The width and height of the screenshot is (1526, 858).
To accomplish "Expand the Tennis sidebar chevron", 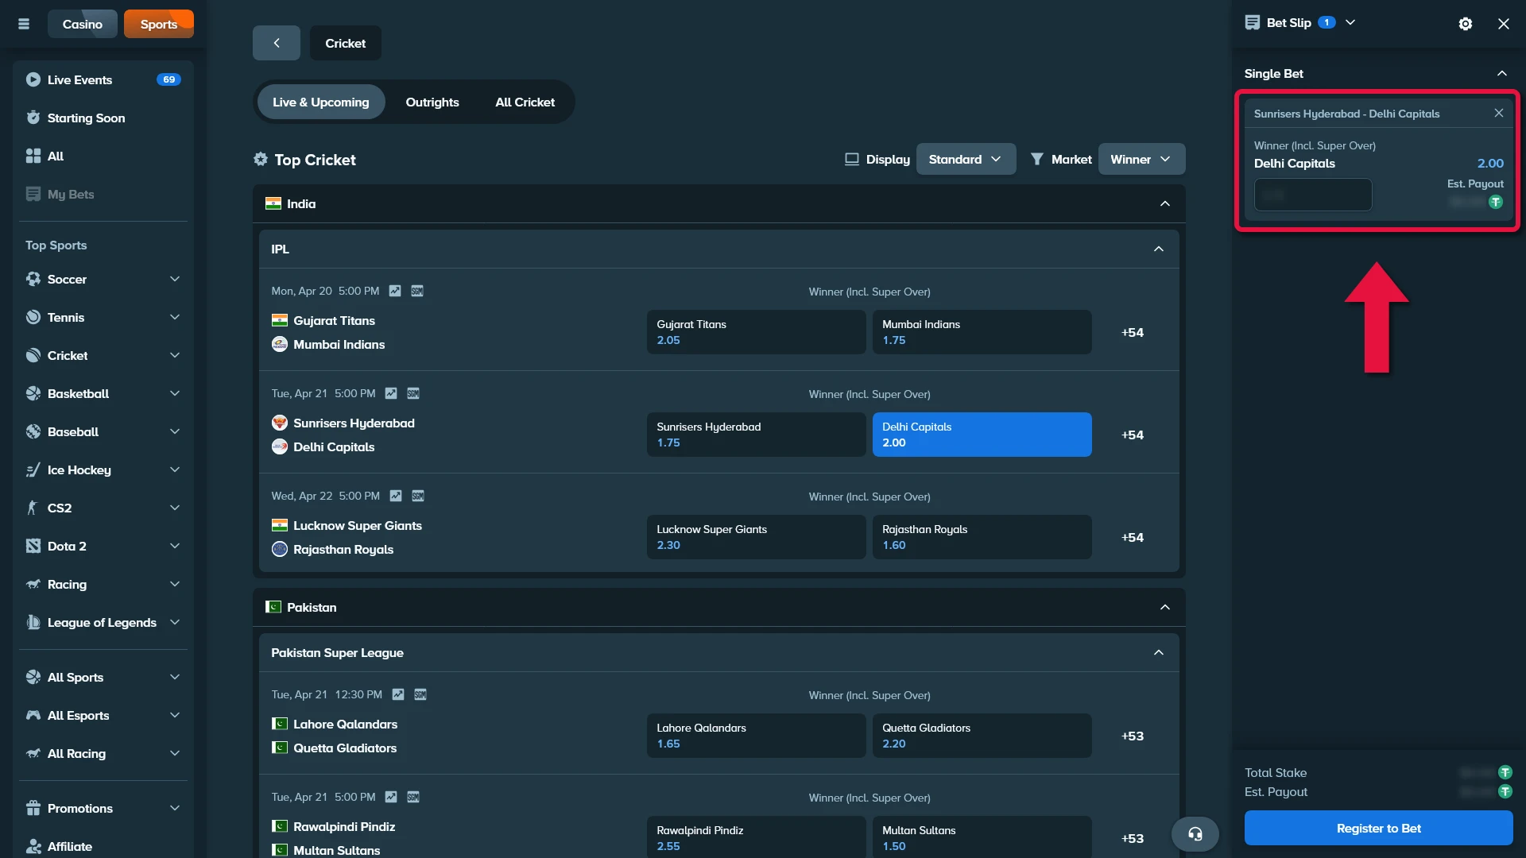I will [175, 317].
